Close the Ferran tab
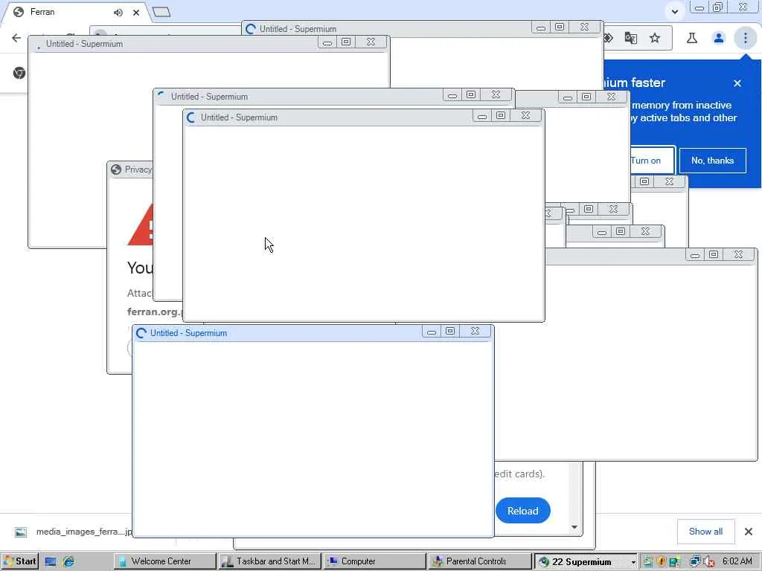Viewport: 762px width, 571px height. click(136, 13)
